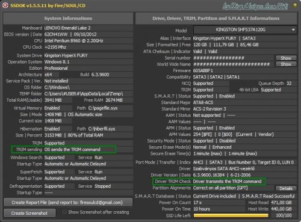This screenshot has height=222, width=301.
Task: Click the Edition value Professional
Action: click(x=56, y=68)
